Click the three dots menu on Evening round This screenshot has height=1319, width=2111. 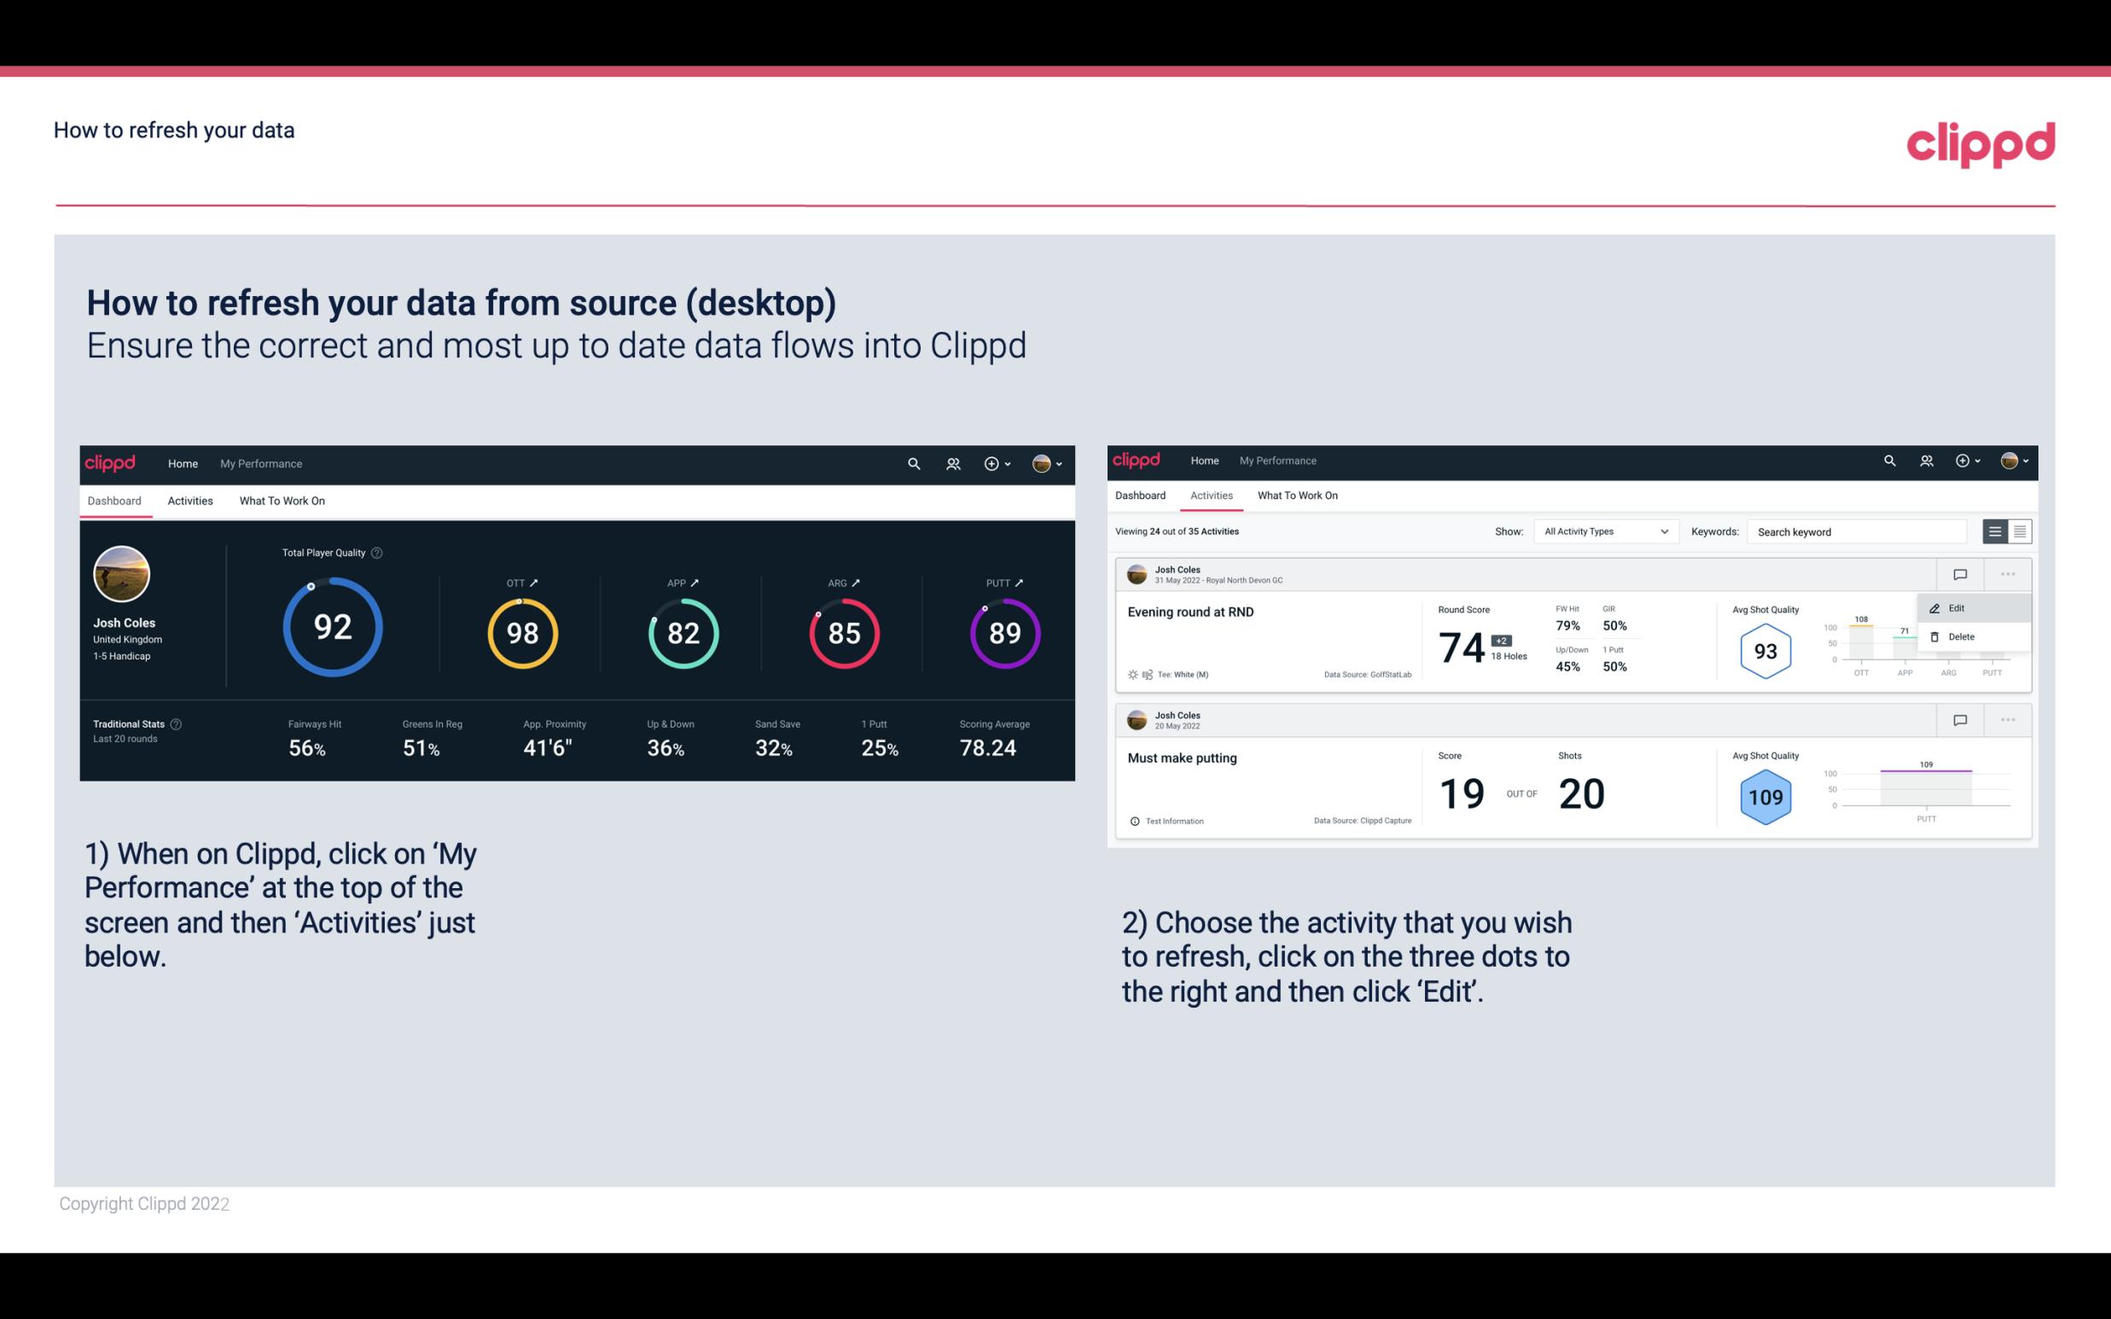point(2009,572)
